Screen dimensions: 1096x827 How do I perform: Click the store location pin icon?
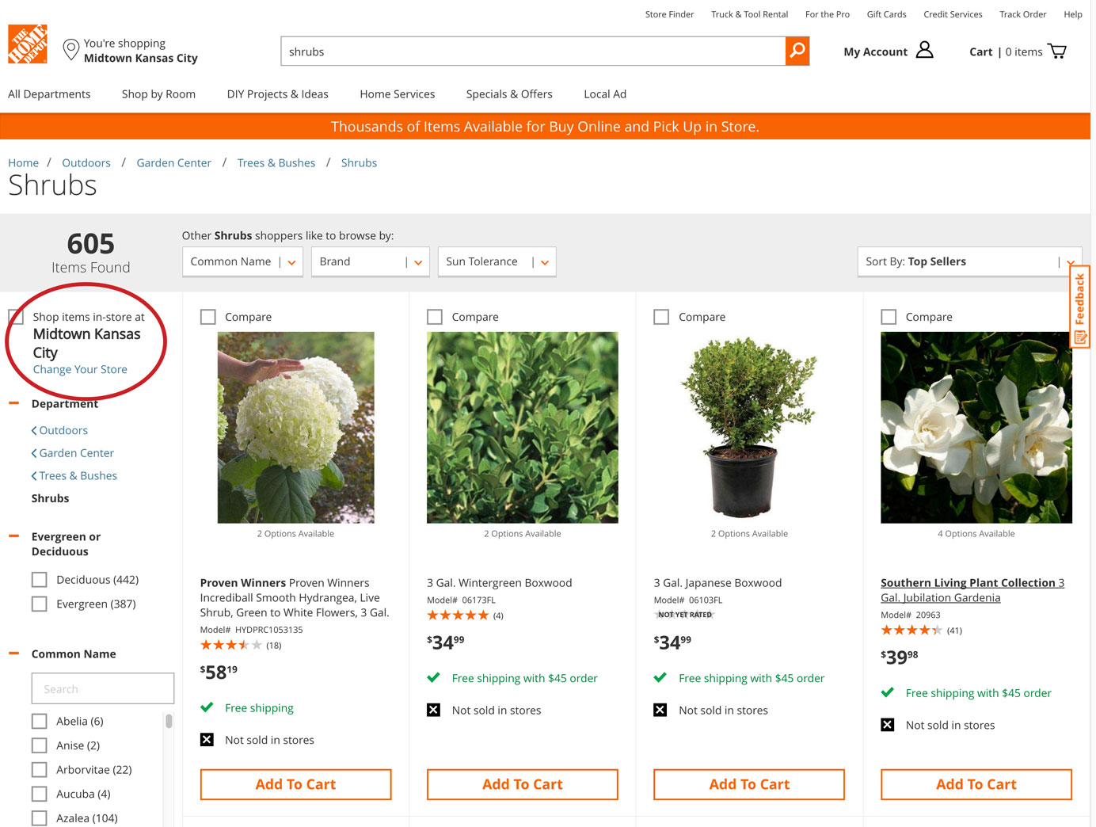[71, 51]
